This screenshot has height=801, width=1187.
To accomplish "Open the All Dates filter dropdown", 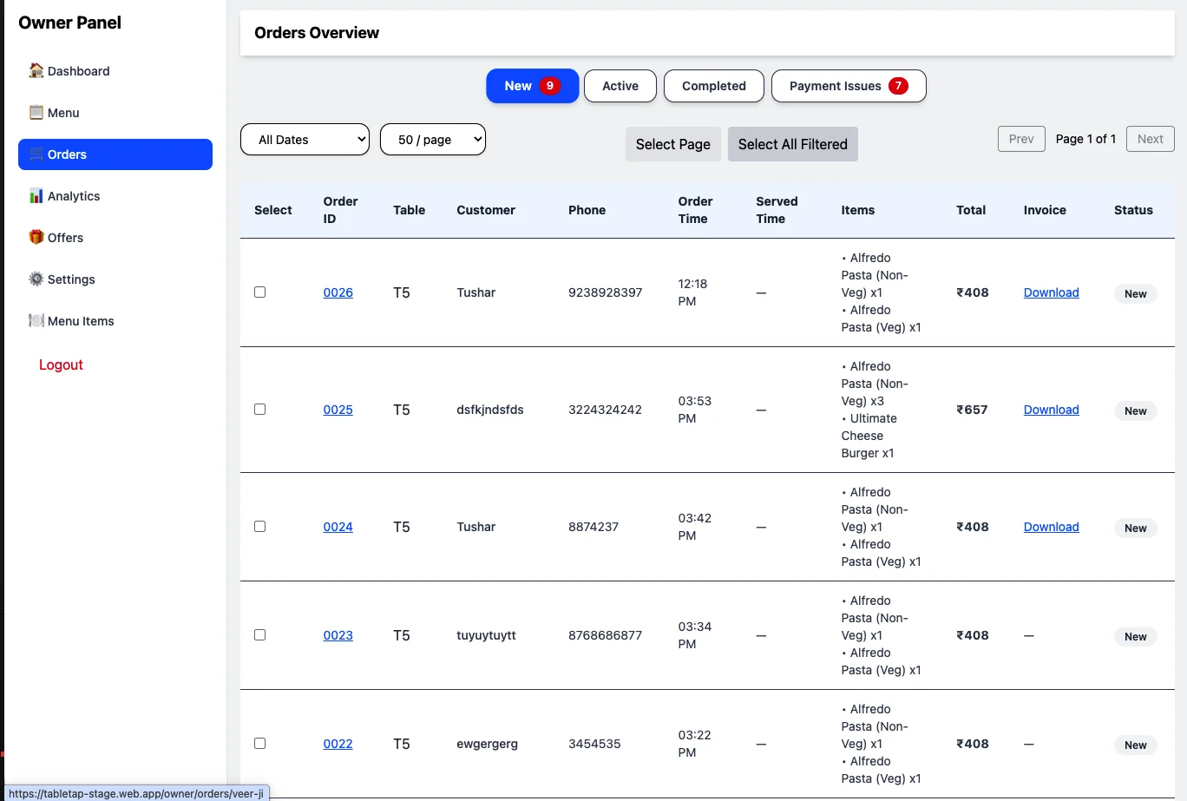I will pos(305,139).
